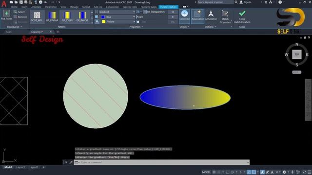Click the Angle value field
This screenshot has height=175, width=312.
pyautogui.click(x=173, y=17)
